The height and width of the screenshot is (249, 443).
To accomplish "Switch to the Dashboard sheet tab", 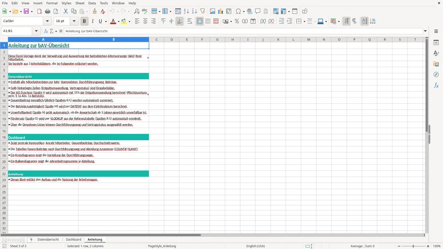I will pyautogui.click(x=73, y=240).
